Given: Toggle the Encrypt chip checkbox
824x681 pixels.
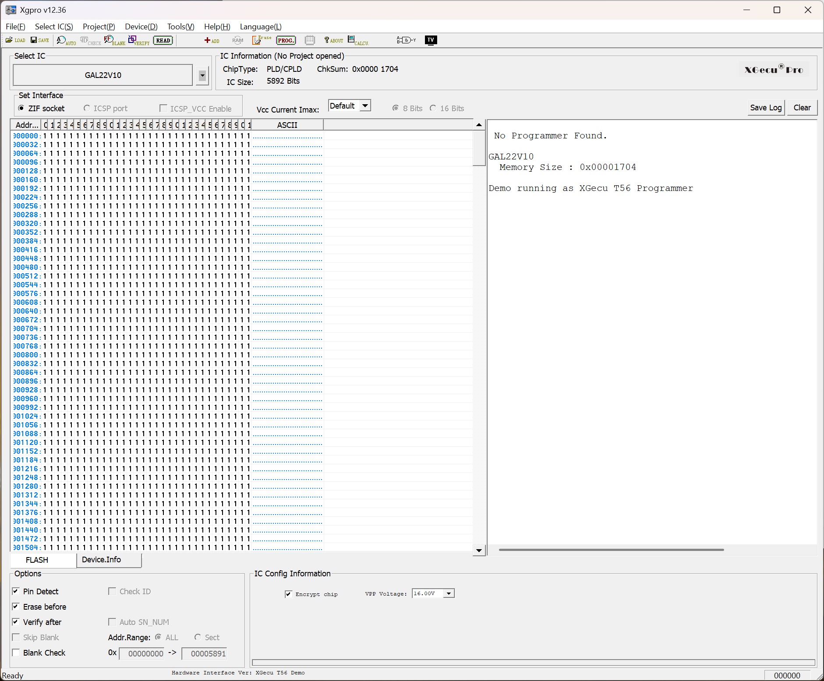Looking at the screenshot, I should coord(288,594).
